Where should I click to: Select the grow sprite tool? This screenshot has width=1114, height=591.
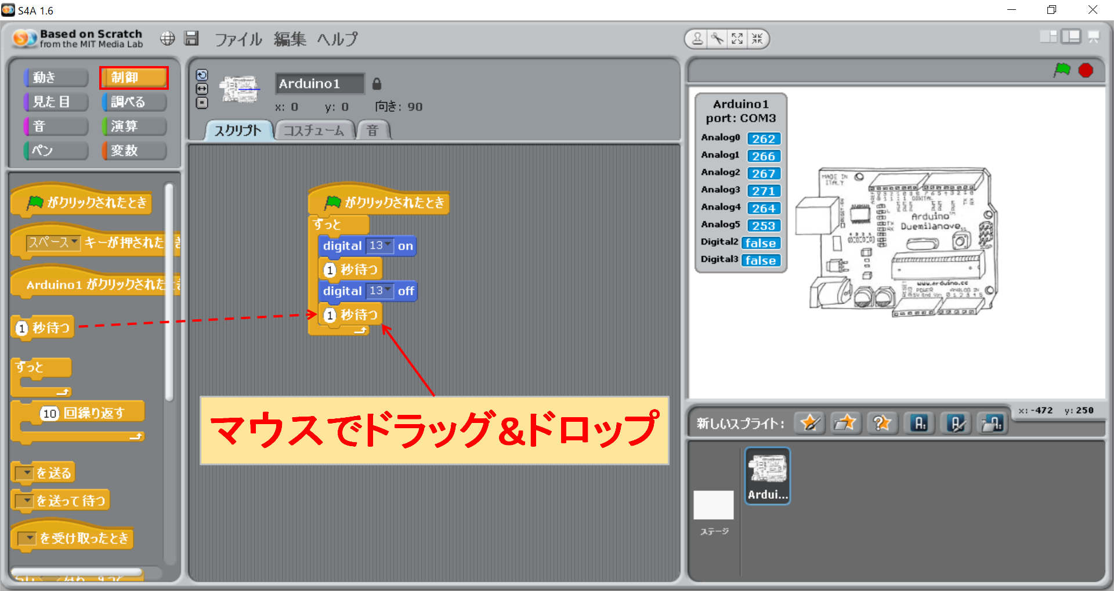point(737,39)
